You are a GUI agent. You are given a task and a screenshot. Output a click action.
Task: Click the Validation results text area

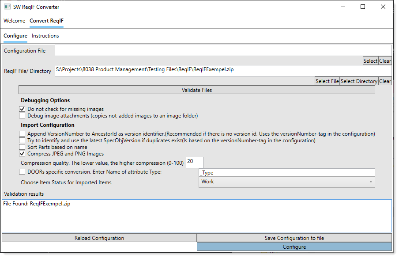(197, 216)
